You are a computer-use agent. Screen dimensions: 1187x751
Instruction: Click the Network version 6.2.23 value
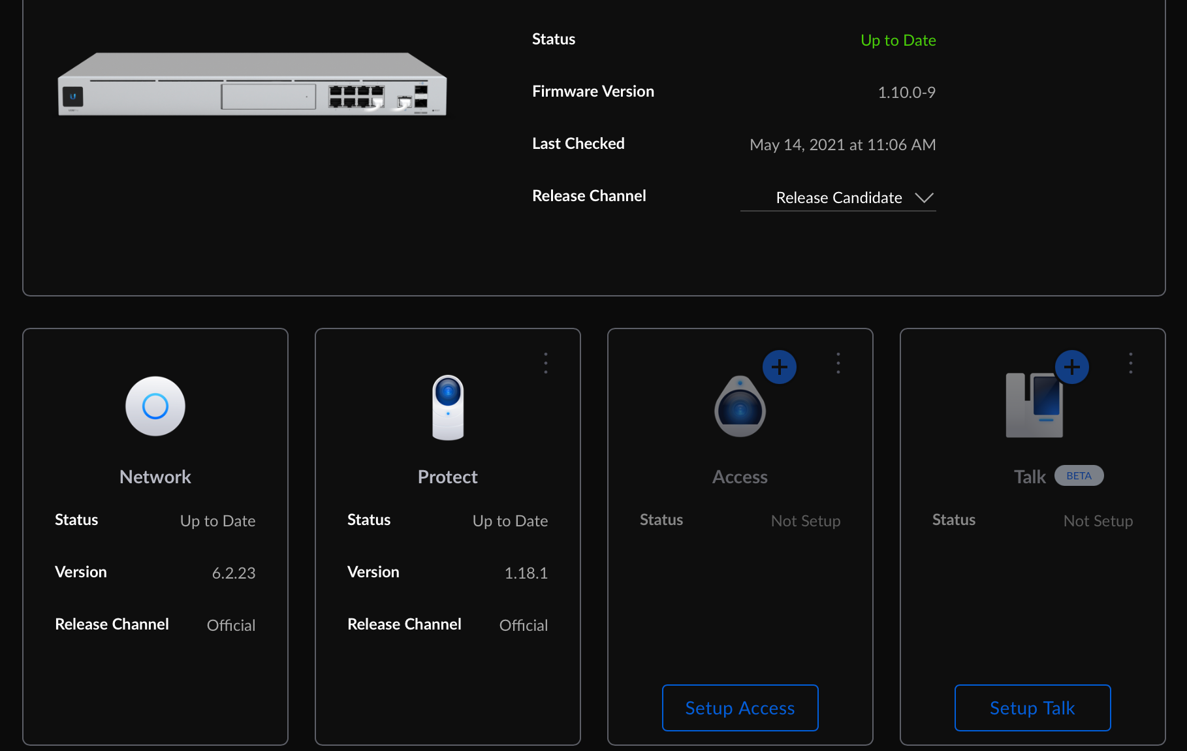click(234, 573)
